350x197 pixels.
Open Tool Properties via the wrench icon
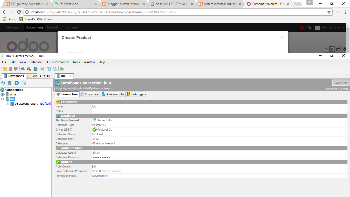click(x=42, y=69)
